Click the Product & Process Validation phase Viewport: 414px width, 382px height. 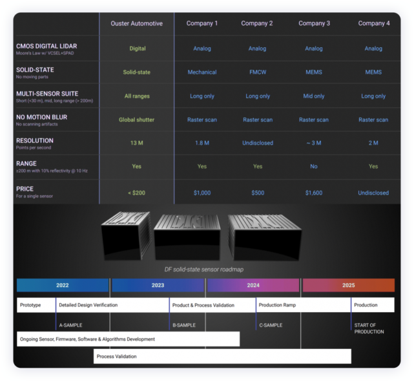point(212,305)
